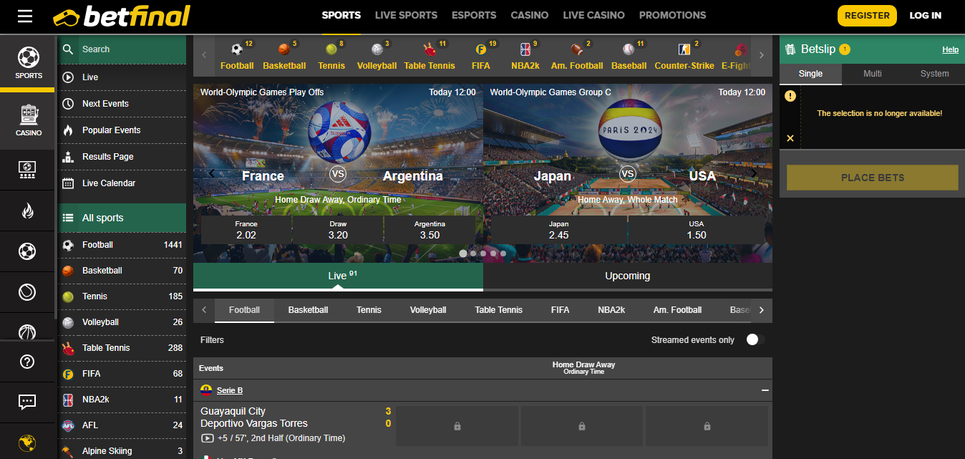Click the Register button

coord(867,15)
